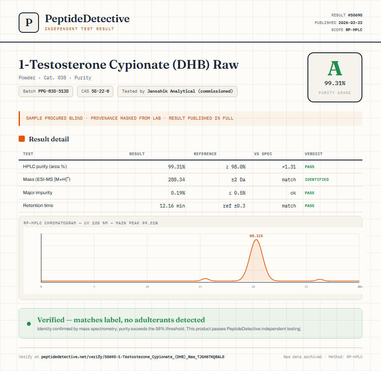
Task: Select the Retention time row label
Action: pyautogui.click(x=38, y=205)
